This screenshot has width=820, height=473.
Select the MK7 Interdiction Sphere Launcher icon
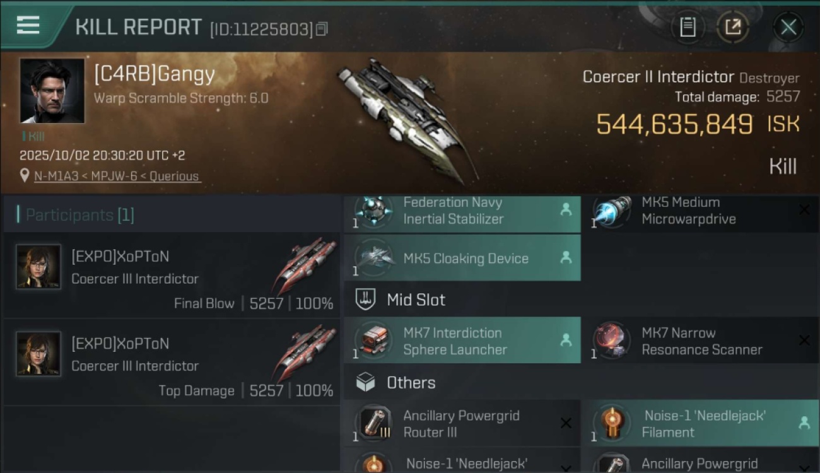(373, 341)
